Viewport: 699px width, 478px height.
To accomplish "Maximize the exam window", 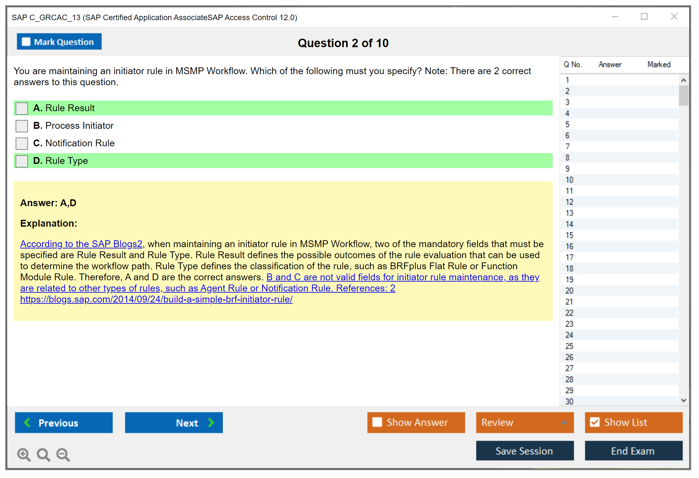I will click(x=644, y=17).
